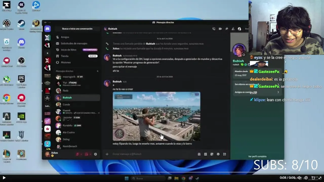Click the NVIDIA App desktop icon

[21, 118]
